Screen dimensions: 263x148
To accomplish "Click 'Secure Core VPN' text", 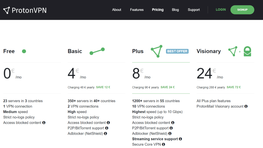I will pos(146,144).
